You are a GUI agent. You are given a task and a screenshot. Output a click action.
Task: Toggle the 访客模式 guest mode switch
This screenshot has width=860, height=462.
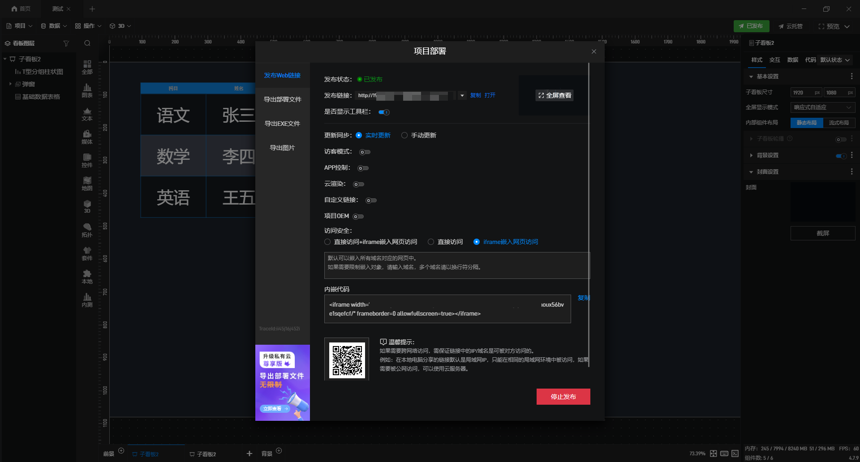[x=365, y=152]
